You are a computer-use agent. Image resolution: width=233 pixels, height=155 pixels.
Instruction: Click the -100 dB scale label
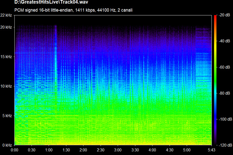click(225, 119)
